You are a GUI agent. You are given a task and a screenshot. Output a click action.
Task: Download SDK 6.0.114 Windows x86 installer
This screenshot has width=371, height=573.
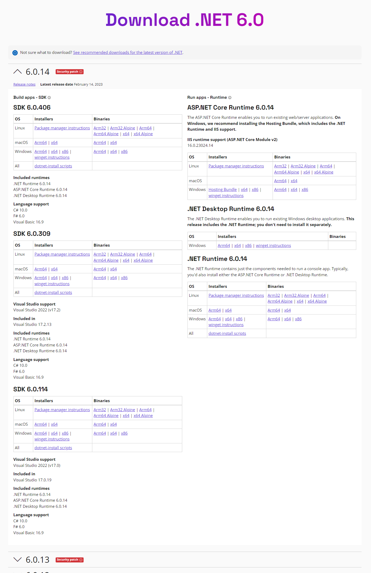tap(65, 433)
